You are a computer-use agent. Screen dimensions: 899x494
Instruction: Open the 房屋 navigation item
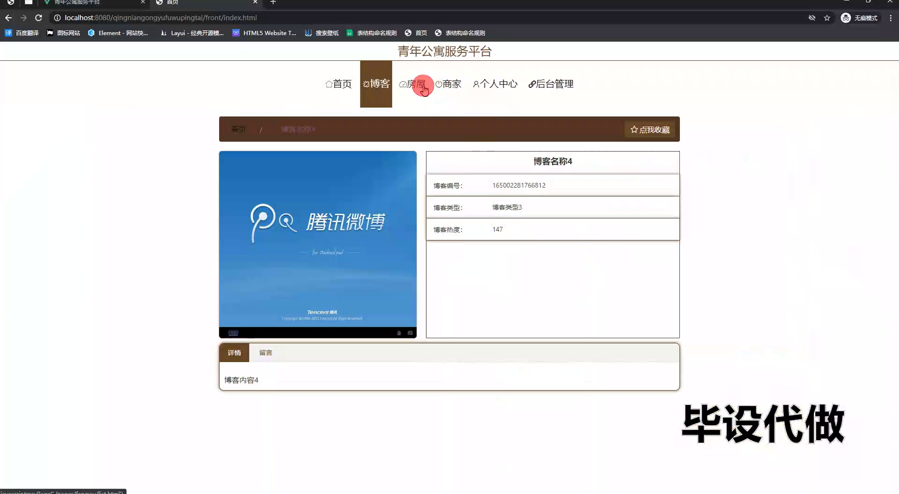pyautogui.click(x=413, y=84)
